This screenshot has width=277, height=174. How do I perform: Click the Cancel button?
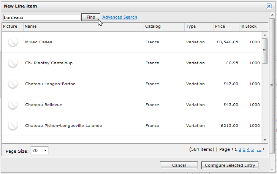coord(179,165)
